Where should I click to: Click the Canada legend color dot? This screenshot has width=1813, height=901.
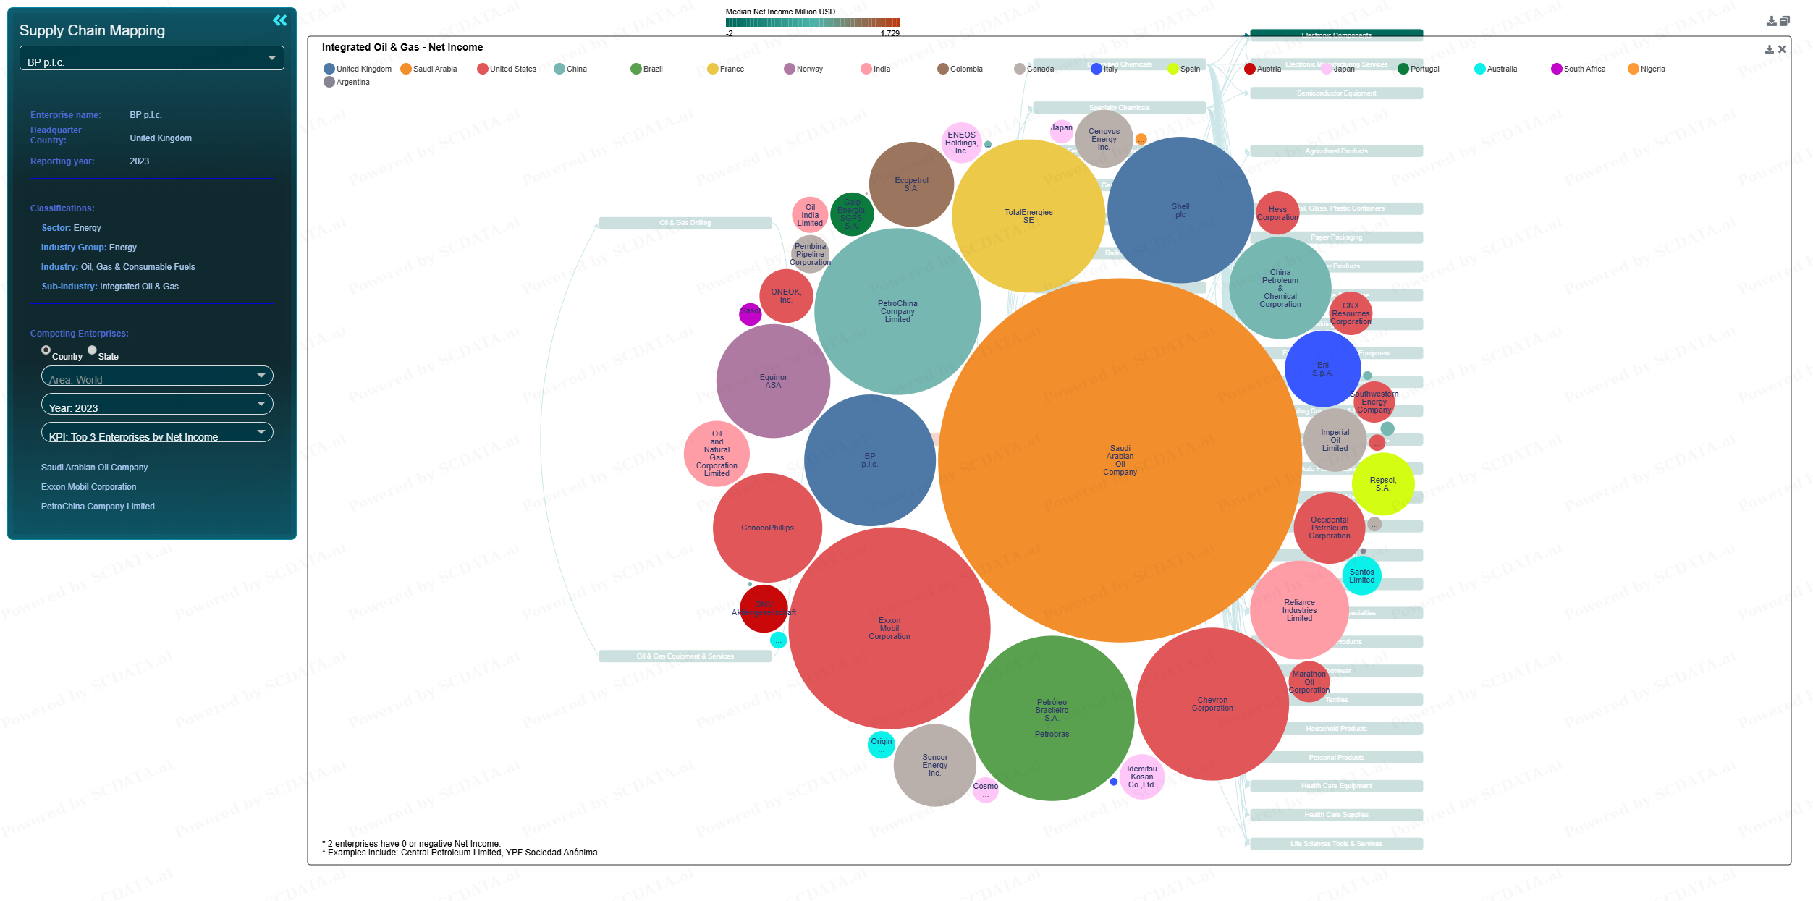coord(1019,69)
